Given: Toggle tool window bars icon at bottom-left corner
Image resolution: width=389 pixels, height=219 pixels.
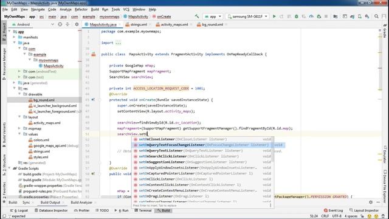Looking at the screenshot, I should click(4, 217).
